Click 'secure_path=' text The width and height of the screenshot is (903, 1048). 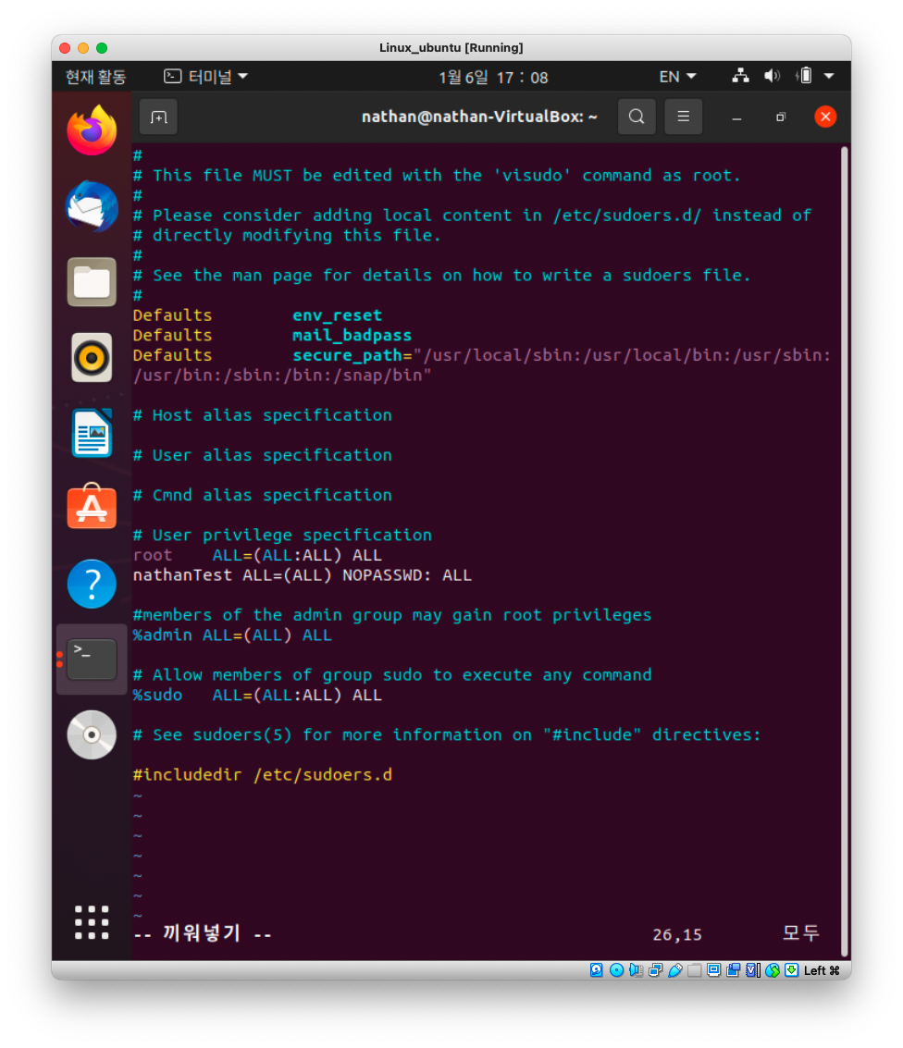click(353, 355)
